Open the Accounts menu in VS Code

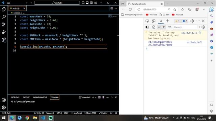(4, 100)
